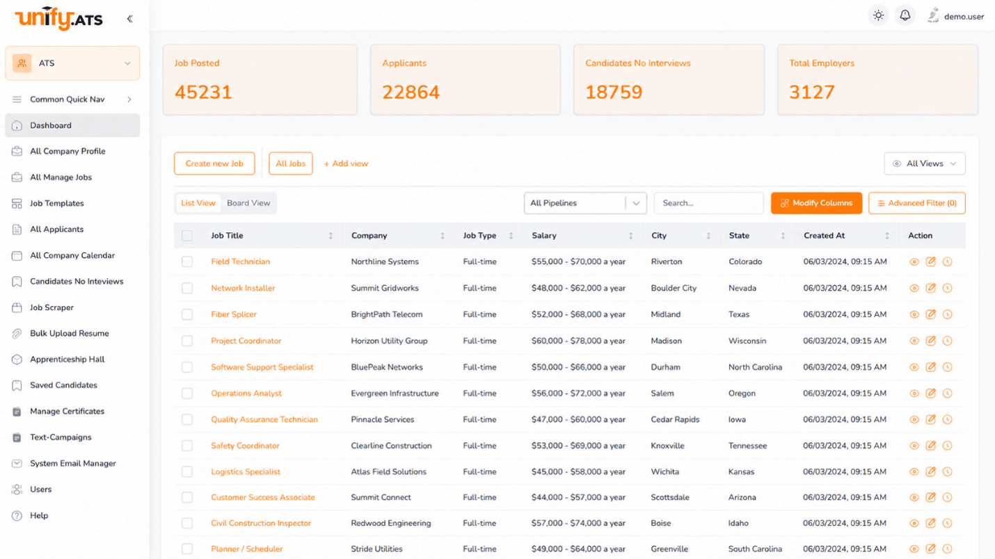
Task: Click the Total Employers stat card
Action: (x=877, y=80)
